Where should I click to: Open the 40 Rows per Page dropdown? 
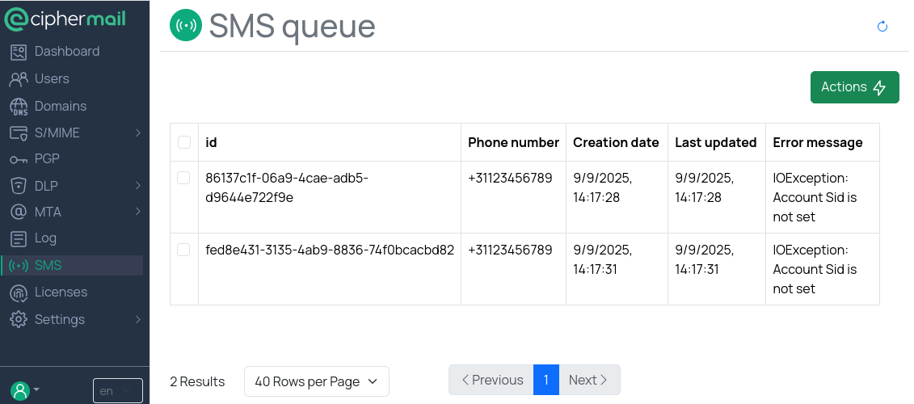[316, 381]
